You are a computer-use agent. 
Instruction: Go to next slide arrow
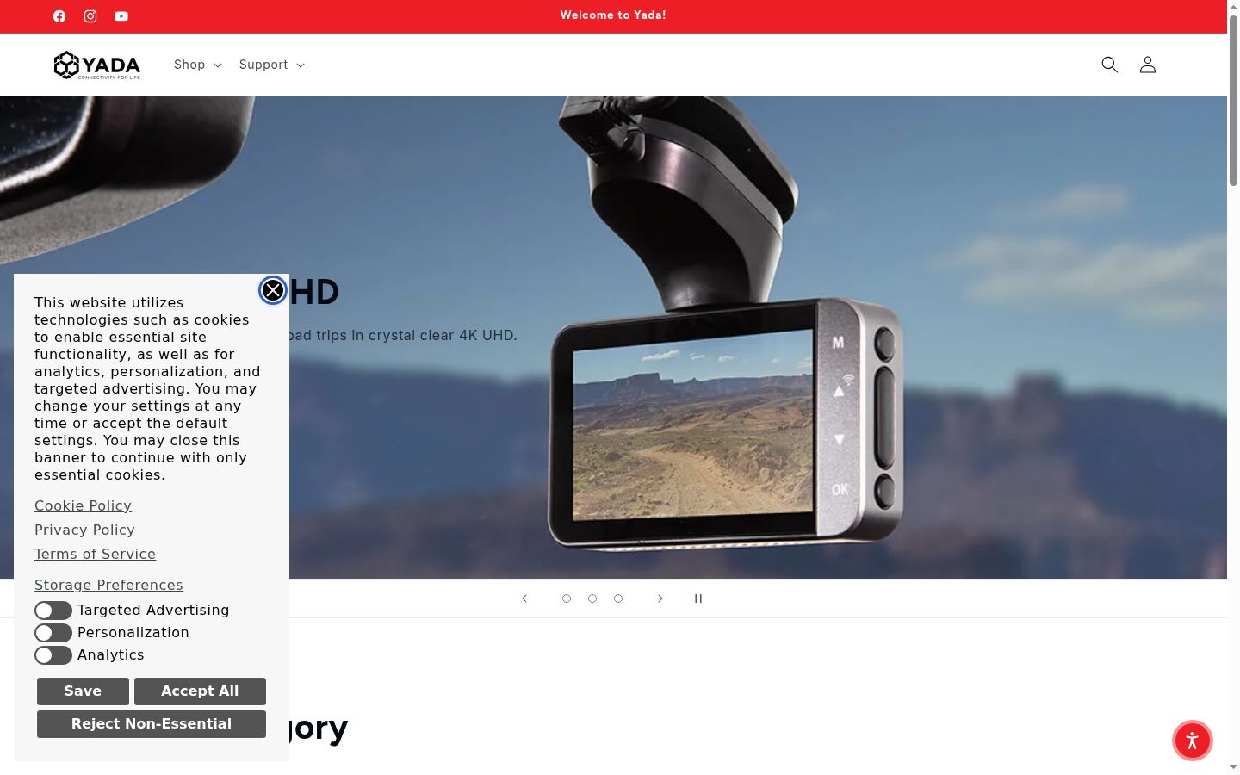point(660,598)
